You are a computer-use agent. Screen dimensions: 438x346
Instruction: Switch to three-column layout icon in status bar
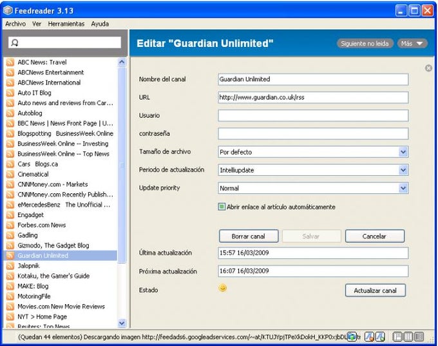[408, 337]
